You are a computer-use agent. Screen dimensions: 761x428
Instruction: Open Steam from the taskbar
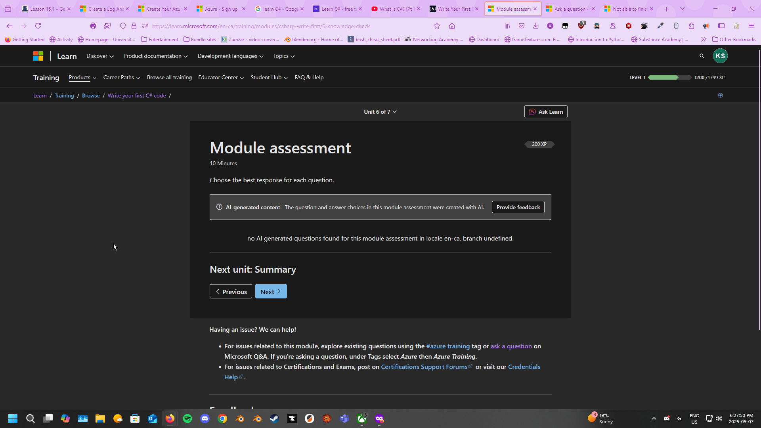[274, 418]
